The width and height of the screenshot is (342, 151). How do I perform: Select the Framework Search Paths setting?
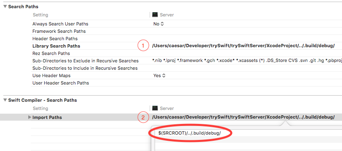tap(59, 32)
